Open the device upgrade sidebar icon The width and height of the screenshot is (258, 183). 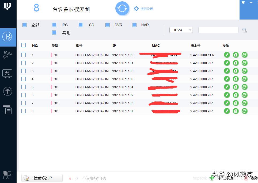(x=7, y=91)
